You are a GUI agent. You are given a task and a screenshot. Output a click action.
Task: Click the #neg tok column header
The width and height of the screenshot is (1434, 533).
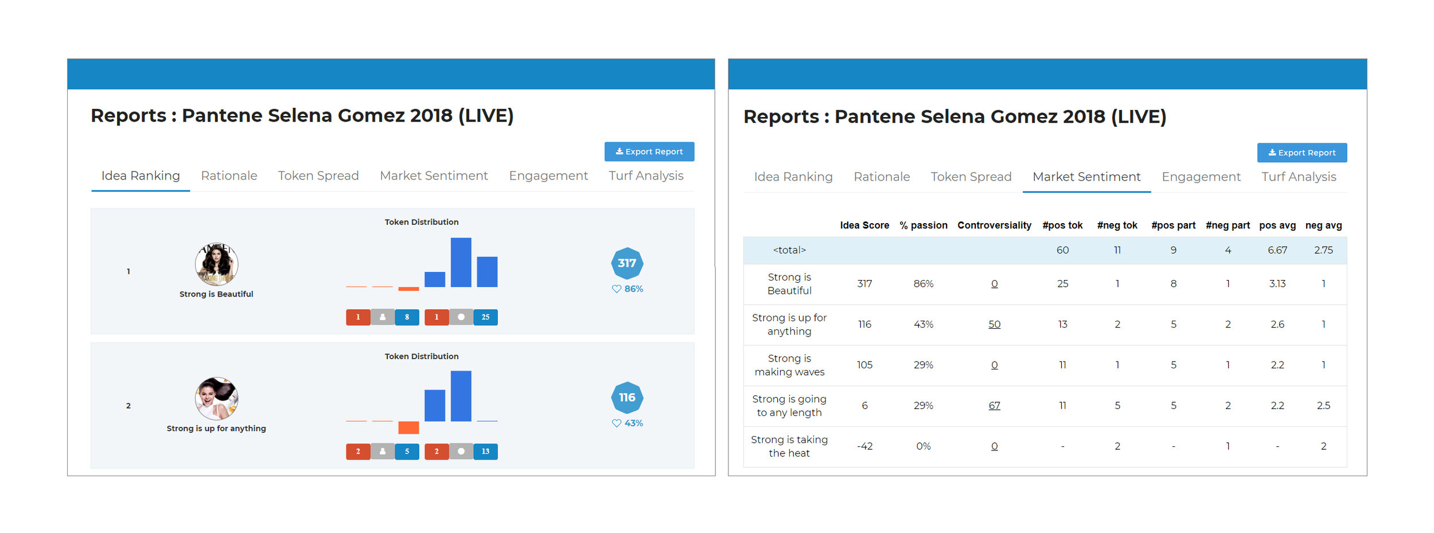point(1117,225)
